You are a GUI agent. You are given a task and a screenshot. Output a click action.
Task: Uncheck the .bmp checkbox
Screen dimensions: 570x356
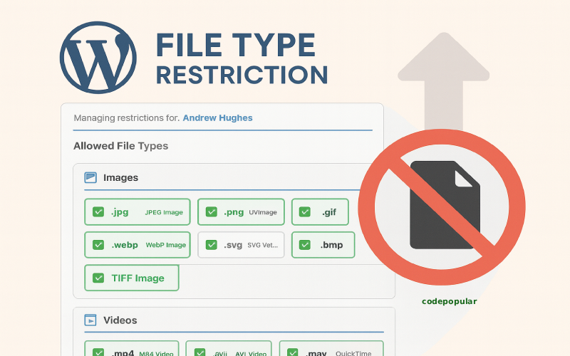point(305,245)
